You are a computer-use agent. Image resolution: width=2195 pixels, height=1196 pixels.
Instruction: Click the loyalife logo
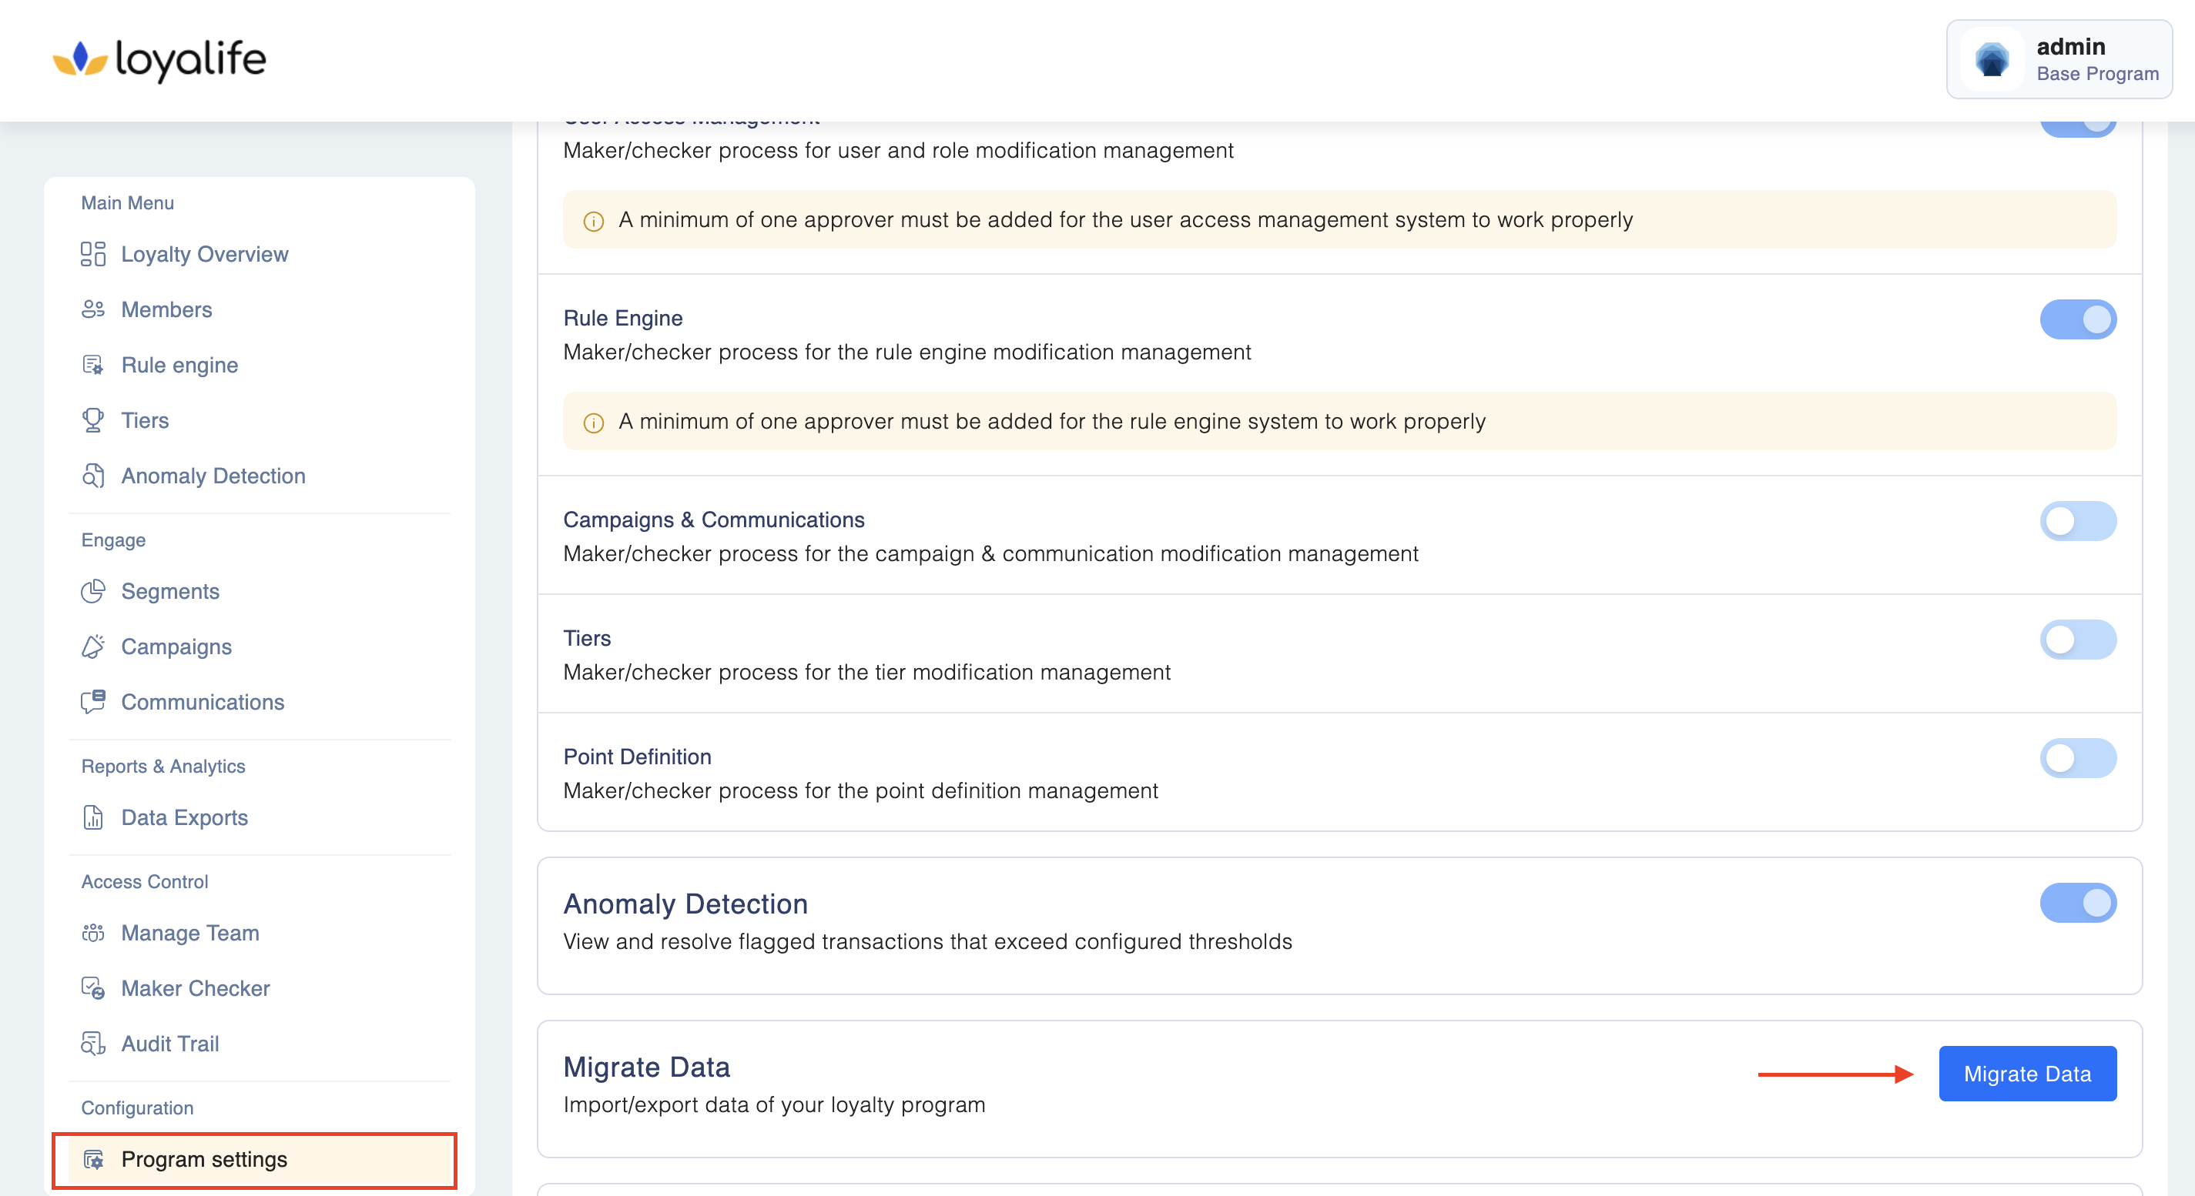click(160, 59)
